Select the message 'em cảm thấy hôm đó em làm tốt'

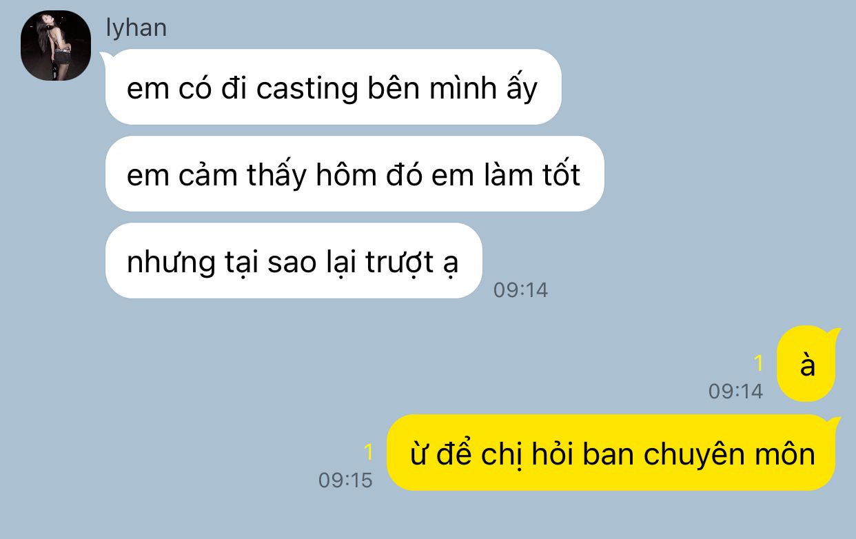354,174
